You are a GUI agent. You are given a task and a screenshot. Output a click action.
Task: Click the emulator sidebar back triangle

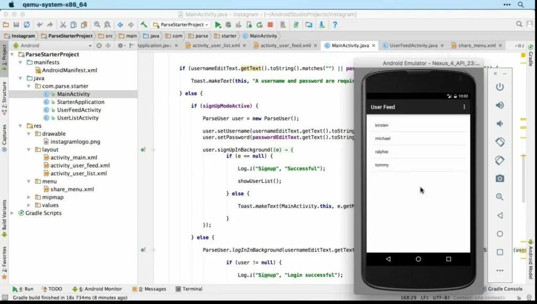pyautogui.click(x=500, y=215)
